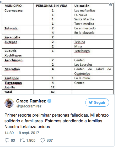
Task: Click the retweet arrows icon
Action: [x=22, y=140]
